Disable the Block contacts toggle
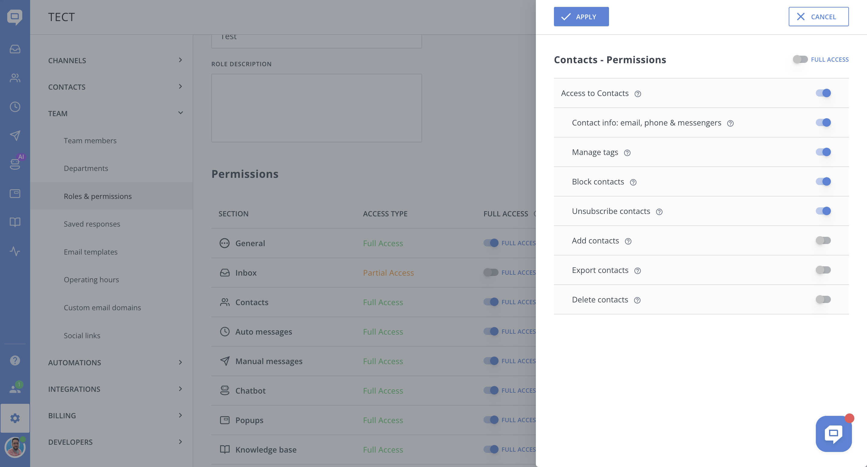The width and height of the screenshot is (867, 467). [823, 181]
